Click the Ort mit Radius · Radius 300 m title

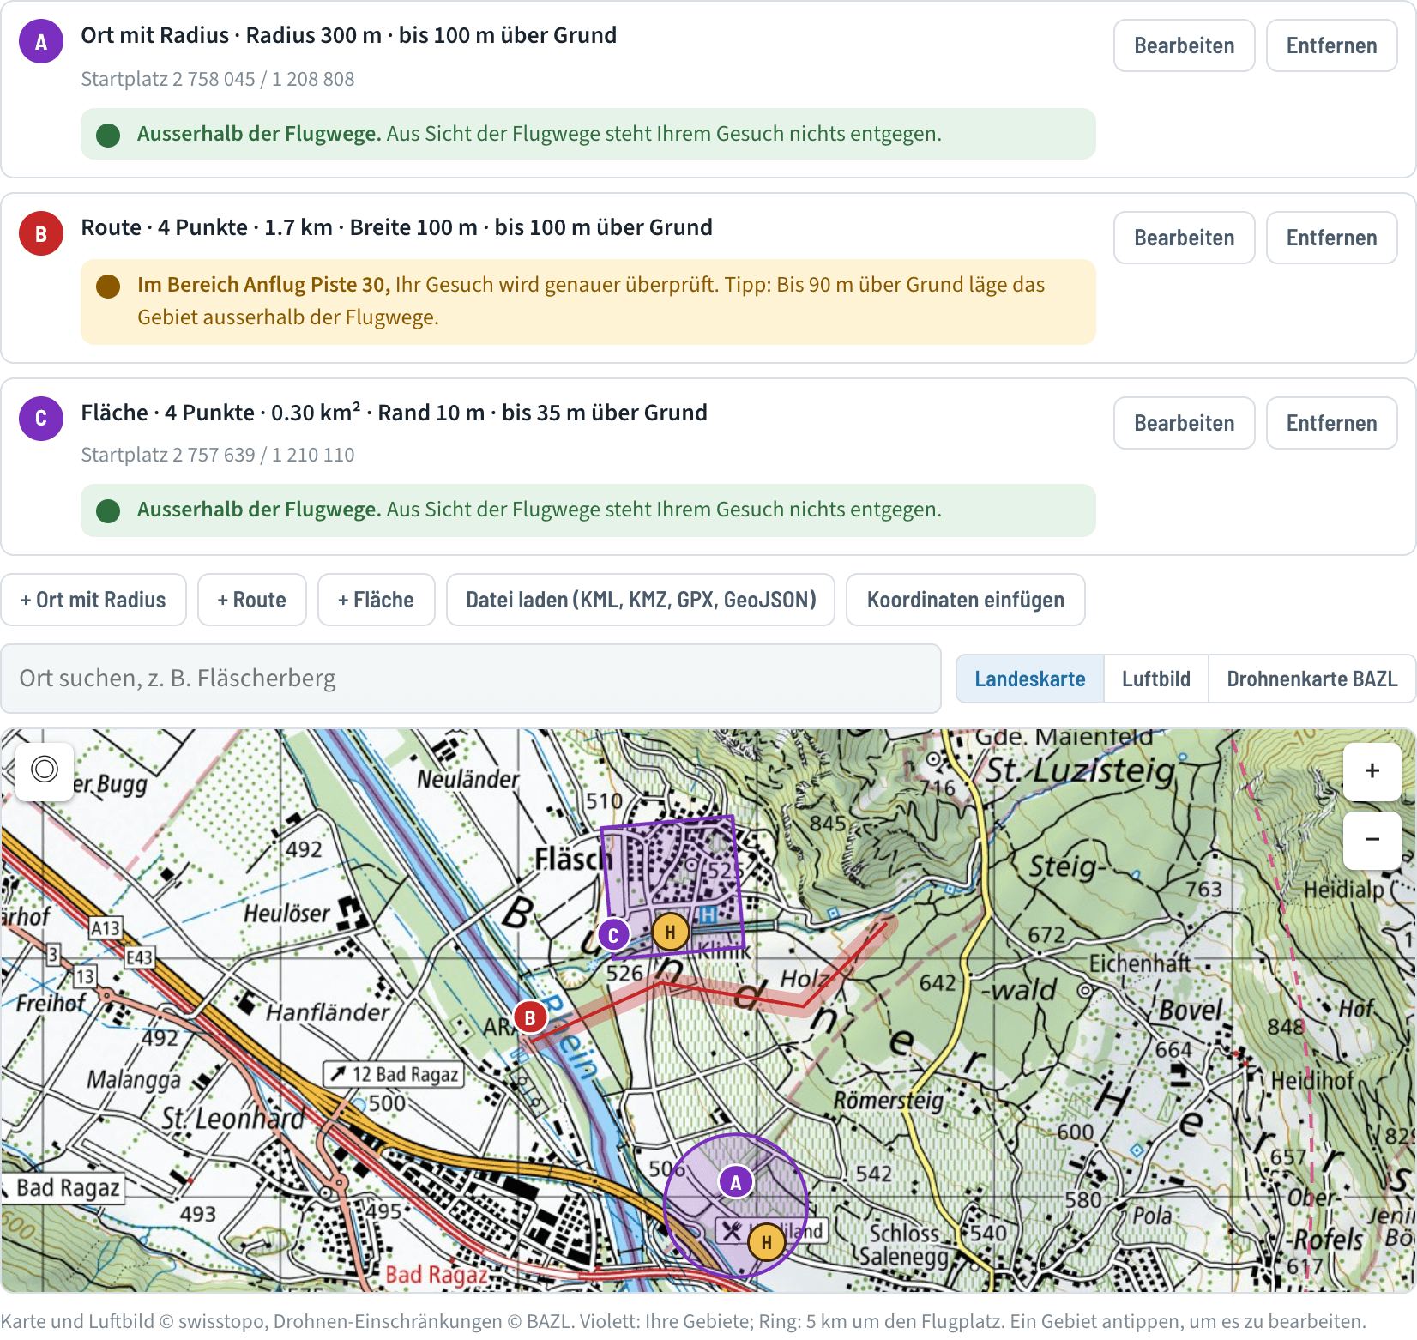point(349,35)
